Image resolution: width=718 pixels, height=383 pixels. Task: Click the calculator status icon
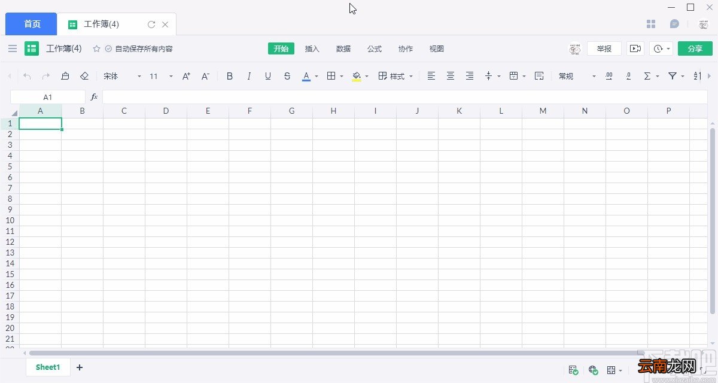pos(573,370)
